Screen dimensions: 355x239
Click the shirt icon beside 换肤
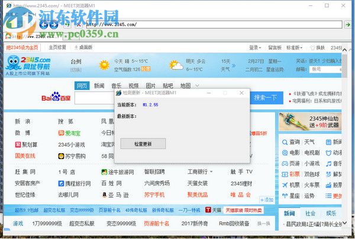(312, 48)
